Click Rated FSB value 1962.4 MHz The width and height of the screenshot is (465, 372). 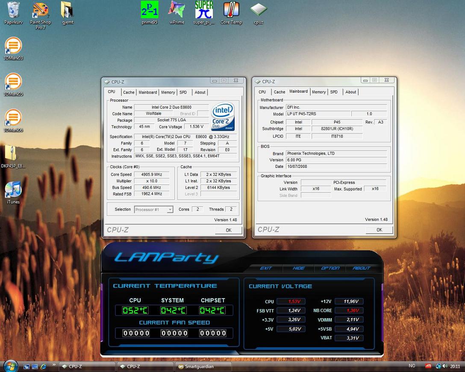pos(152,194)
